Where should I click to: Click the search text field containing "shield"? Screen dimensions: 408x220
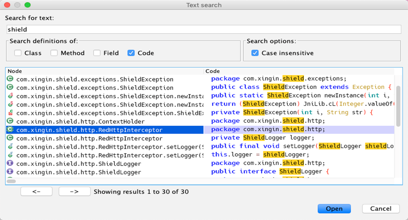pyautogui.click(x=204, y=29)
